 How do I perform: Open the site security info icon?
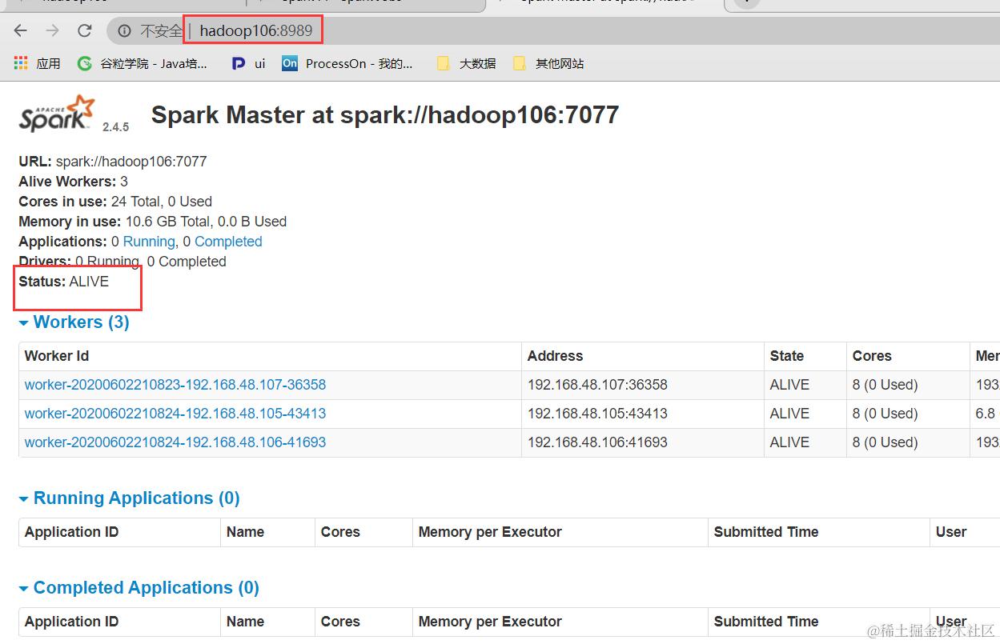click(124, 31)
